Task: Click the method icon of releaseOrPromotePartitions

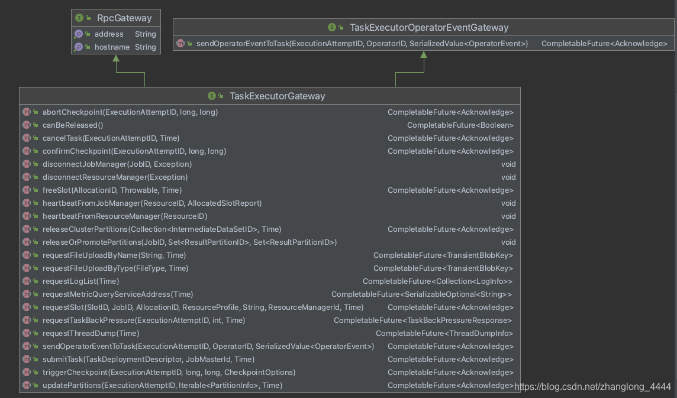Action: (x=27, y=242)
